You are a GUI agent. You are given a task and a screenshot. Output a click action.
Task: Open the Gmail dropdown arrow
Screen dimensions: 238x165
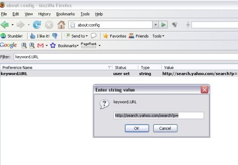[x=47, y=45]
